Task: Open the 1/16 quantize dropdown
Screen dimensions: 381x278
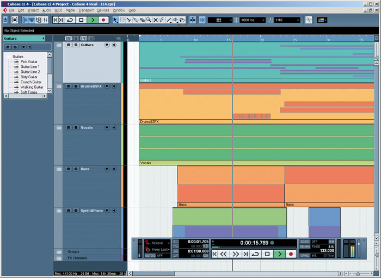Action: (x=285, y=20)
